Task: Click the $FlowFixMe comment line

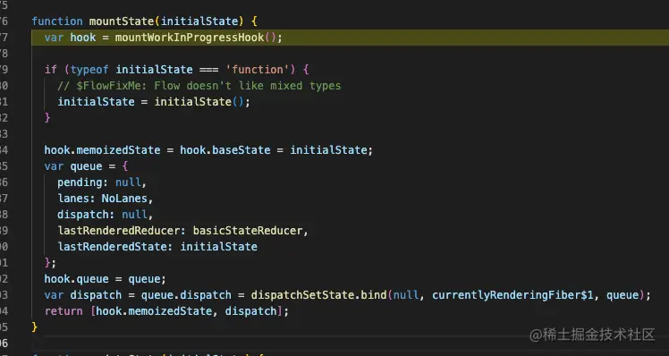Action: pos(199,86)
